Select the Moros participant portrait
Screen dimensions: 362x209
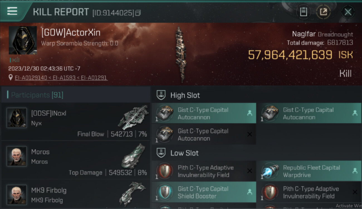[17, 156]
